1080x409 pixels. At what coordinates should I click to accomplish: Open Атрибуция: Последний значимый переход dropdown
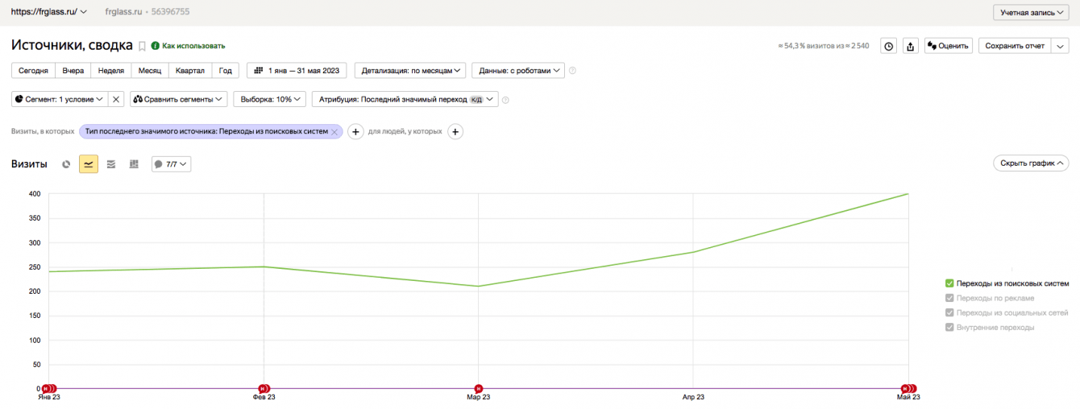(x=405, y=99)
